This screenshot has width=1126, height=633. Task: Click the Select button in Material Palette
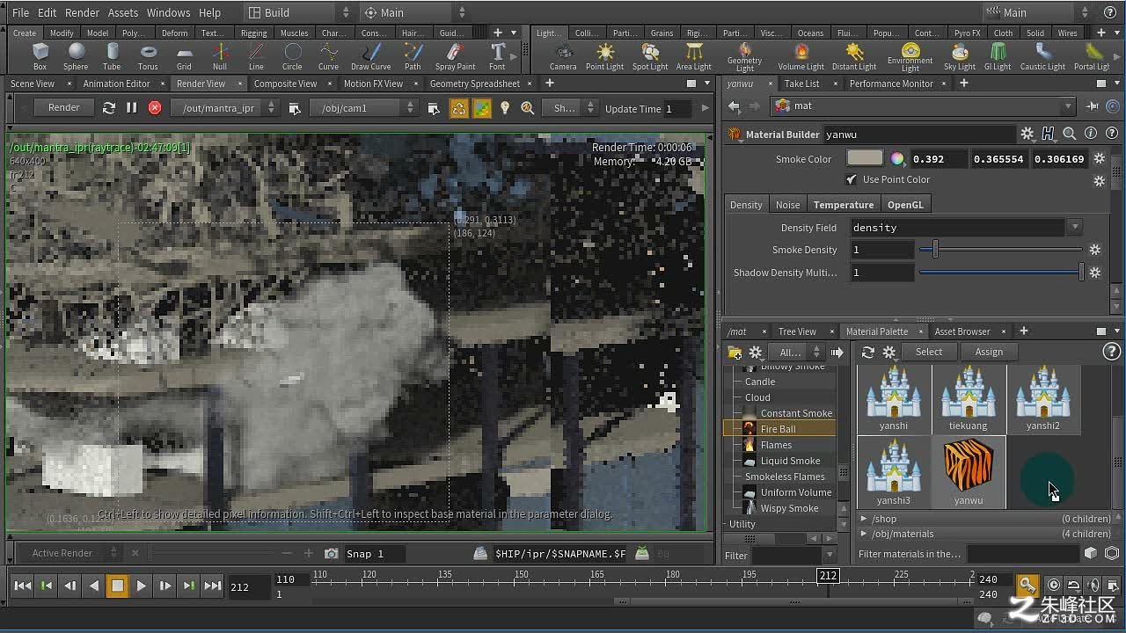[x=929, y=352]
